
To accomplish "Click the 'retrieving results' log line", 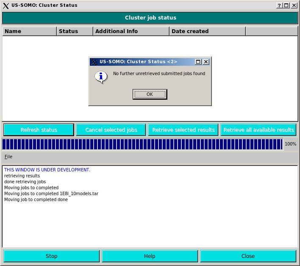I will 22,176.
